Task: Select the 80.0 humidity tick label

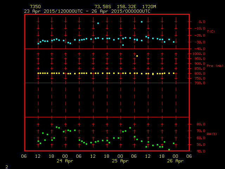Action: (x=201, y=124)
